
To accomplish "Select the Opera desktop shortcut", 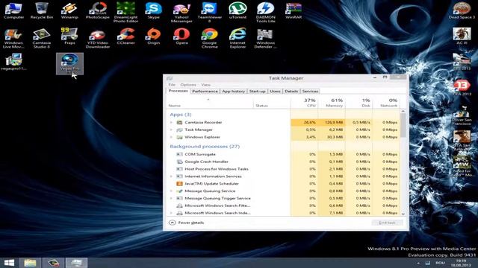I will click(181, 36).
